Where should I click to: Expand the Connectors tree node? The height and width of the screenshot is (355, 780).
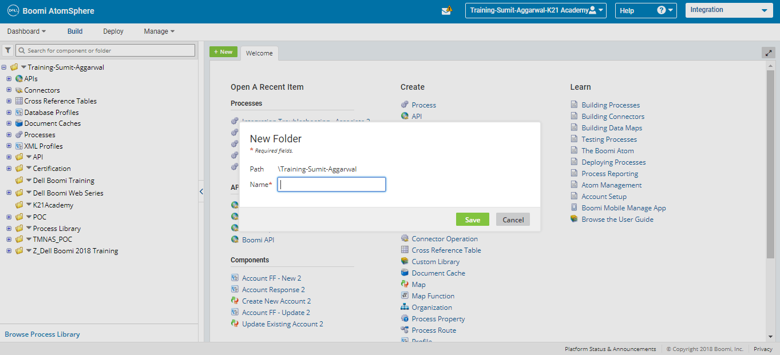point(8,90)
